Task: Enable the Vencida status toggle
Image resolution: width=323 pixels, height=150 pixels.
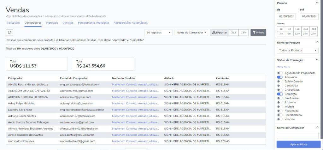Action: (x=279, y=119)
